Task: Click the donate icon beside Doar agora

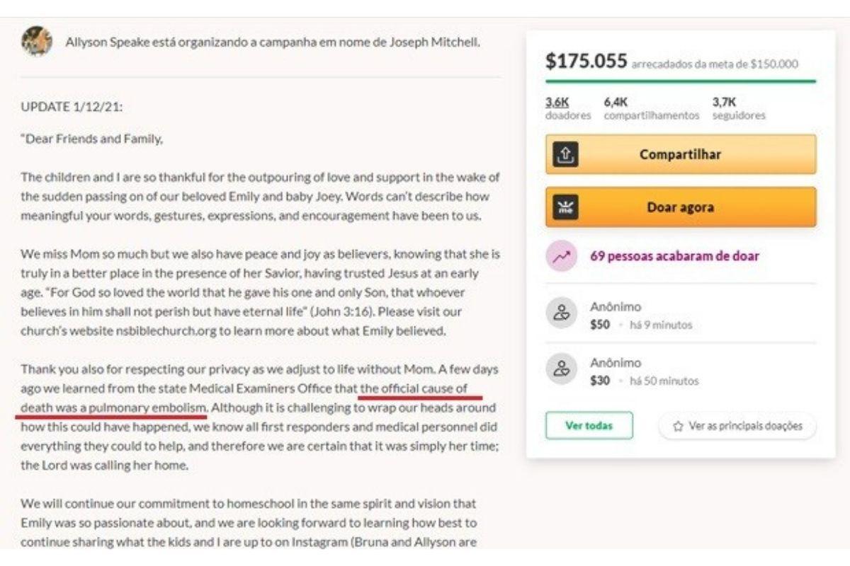Action: coord(565,207)
